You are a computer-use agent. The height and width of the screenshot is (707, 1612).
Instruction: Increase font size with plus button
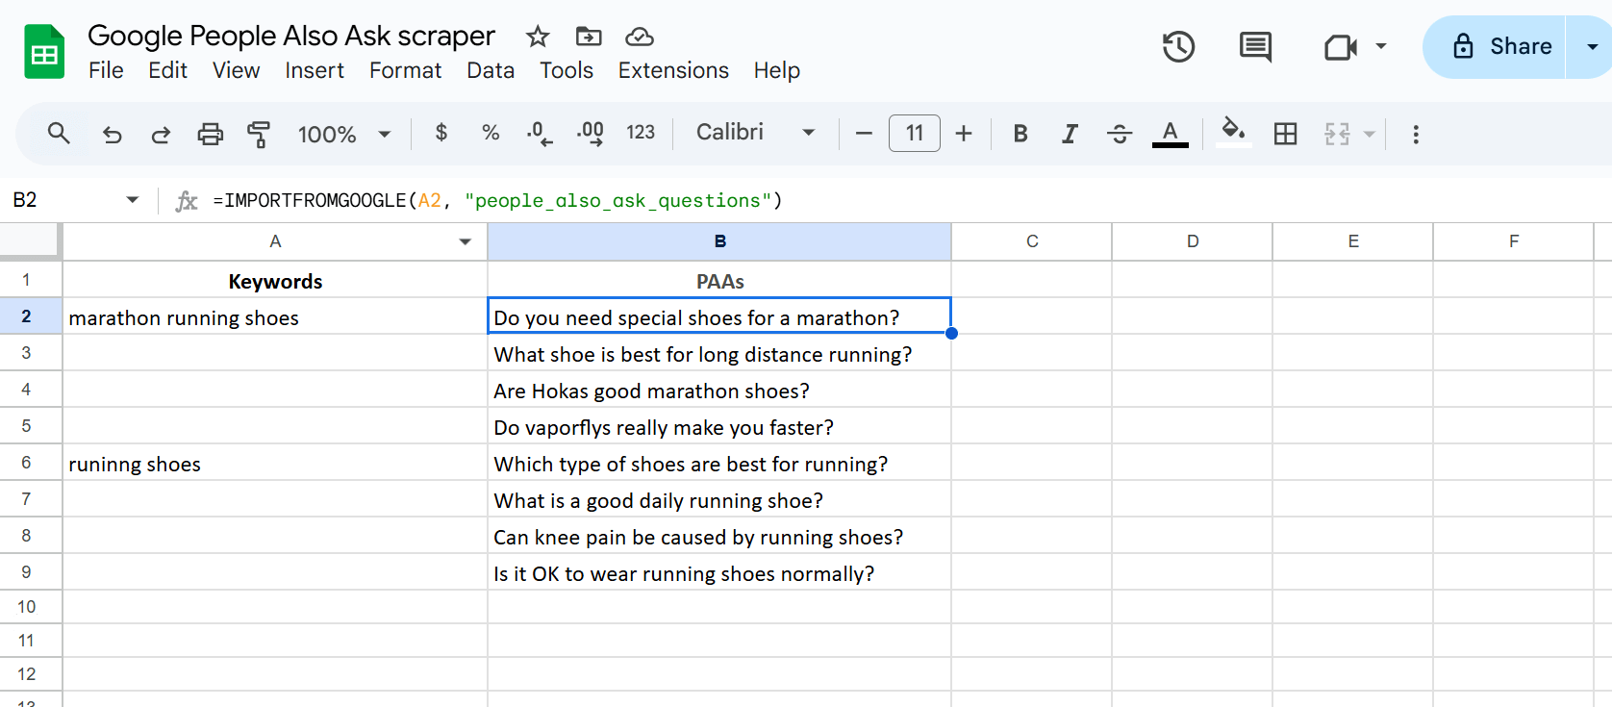coord(964,134)
